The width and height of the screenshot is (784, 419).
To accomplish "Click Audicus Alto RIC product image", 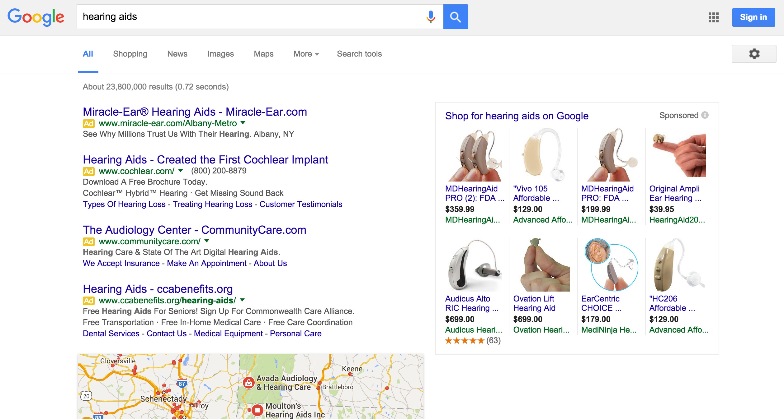I will click(x=475, y=265).
